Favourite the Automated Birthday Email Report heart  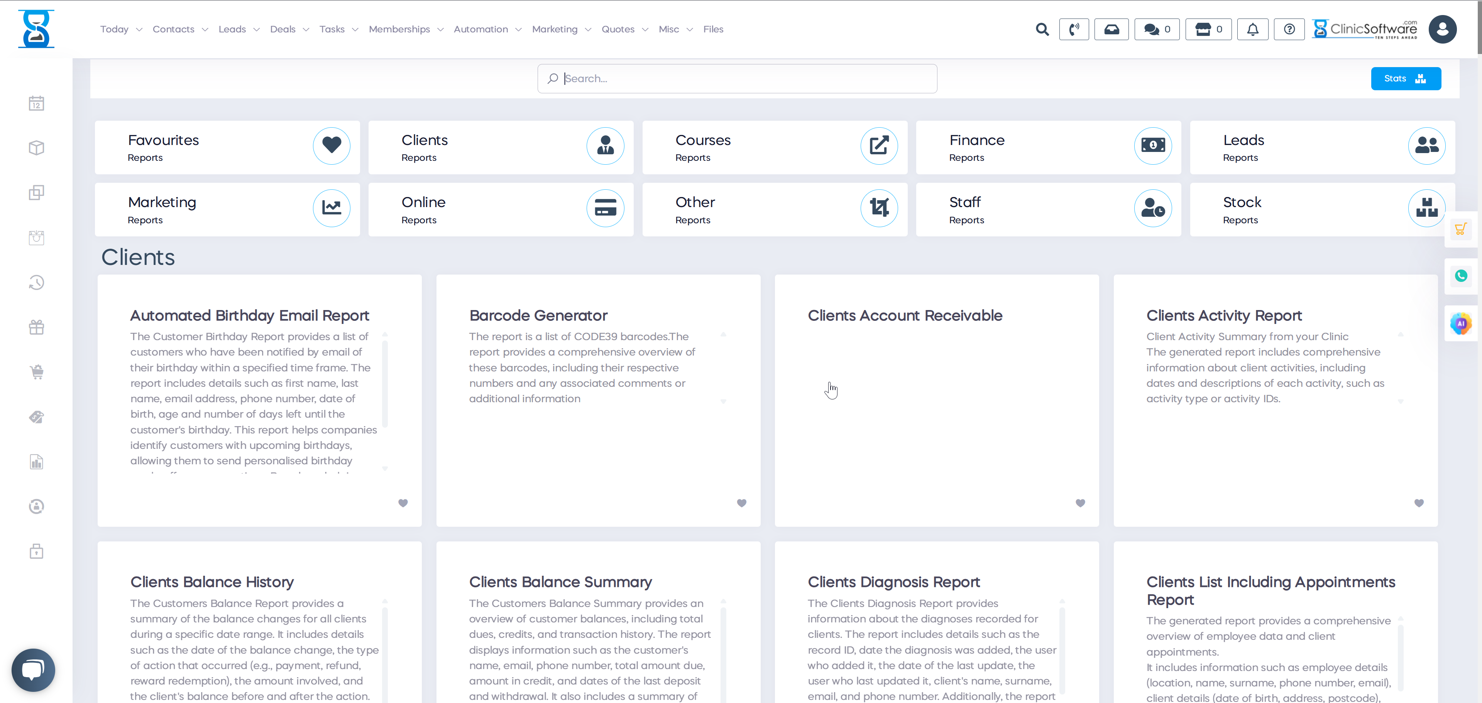click(403, 503)
